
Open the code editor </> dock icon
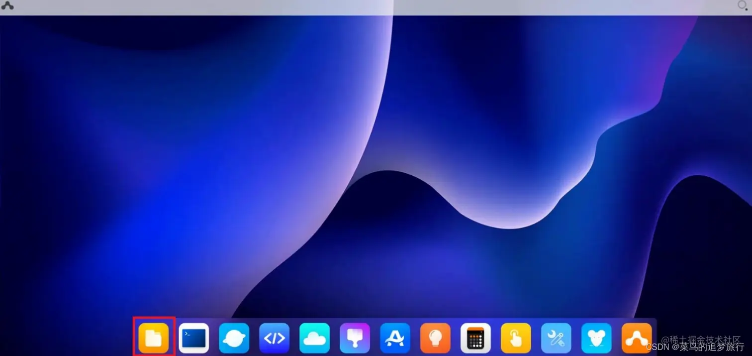275,338
